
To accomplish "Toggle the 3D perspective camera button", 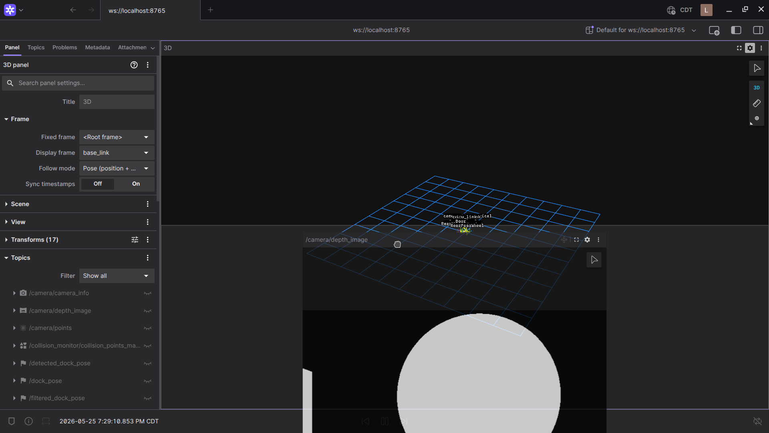I will point(757,88).
